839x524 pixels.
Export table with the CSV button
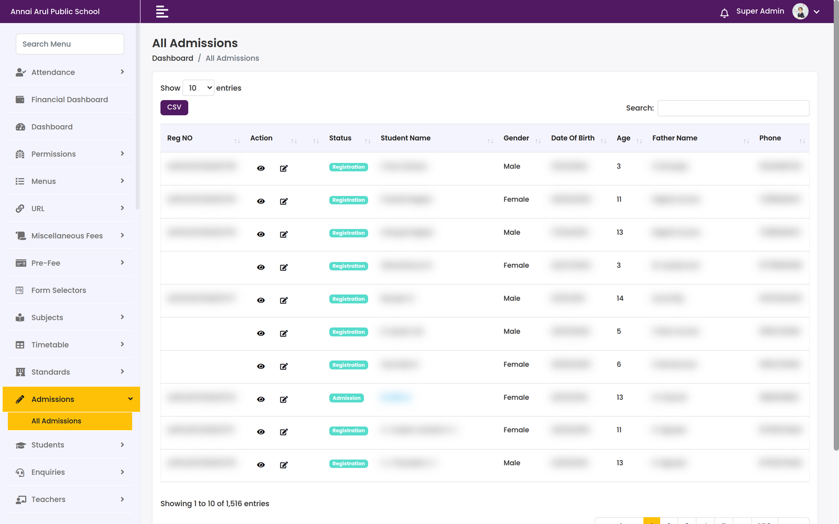(174, 107)
